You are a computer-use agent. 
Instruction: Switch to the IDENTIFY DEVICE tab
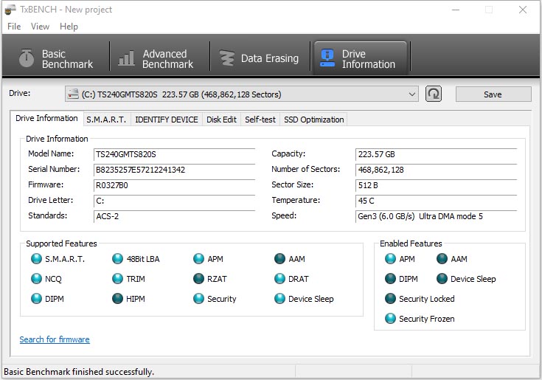167,120
